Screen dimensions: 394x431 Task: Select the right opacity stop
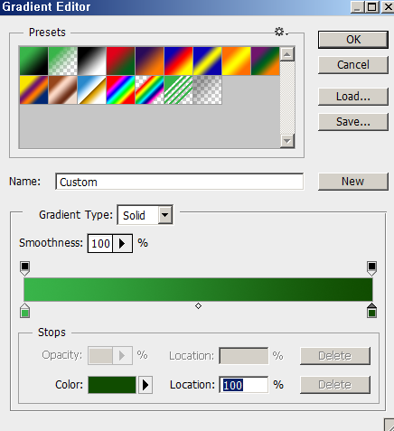coord(372,268)
